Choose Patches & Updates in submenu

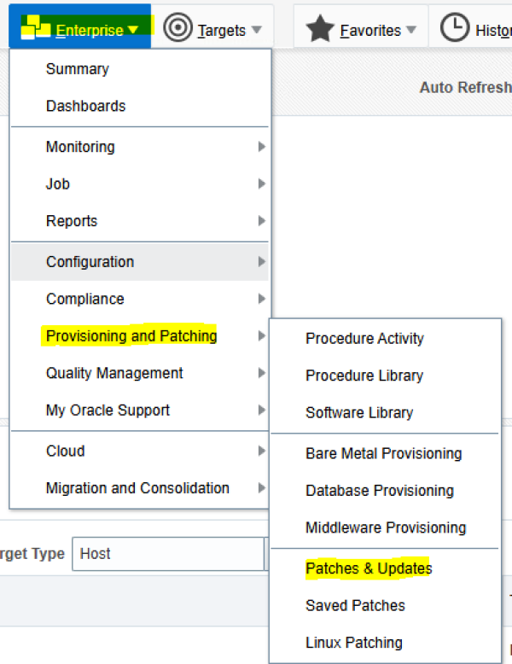click(369, 568)
